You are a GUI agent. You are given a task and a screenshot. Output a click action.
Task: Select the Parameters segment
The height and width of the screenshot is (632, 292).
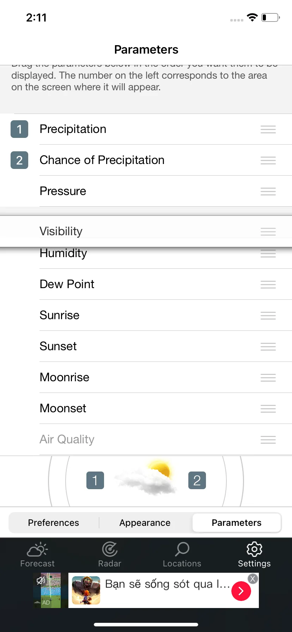tap(237, 523)
